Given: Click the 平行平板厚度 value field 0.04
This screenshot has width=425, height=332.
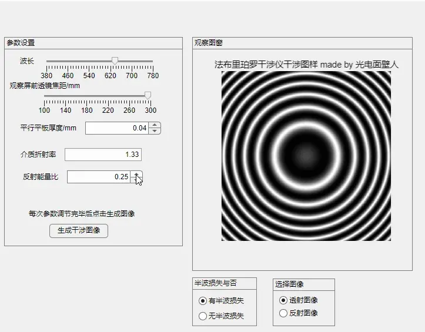Looking at the screenshot, I should (x=117, y=128).
